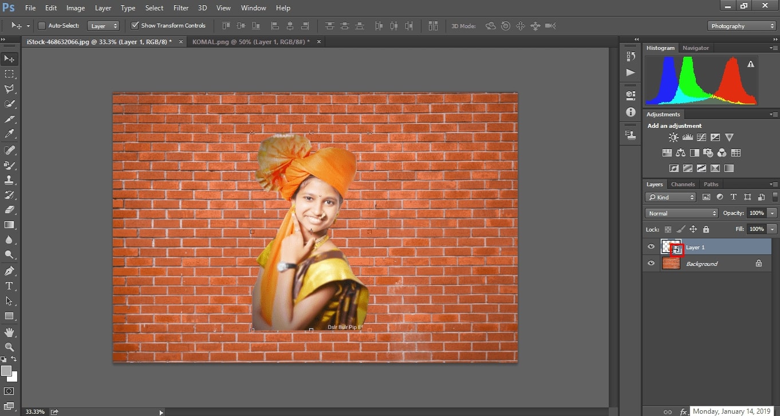Open the Normal blend mode dropdown

coord(681,213)
